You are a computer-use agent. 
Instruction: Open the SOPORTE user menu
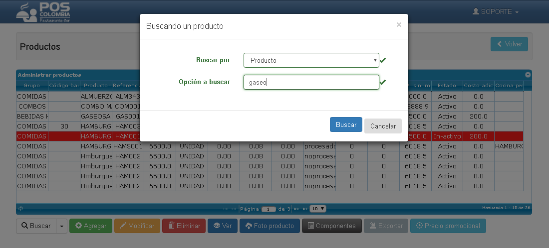click(496, 11)
